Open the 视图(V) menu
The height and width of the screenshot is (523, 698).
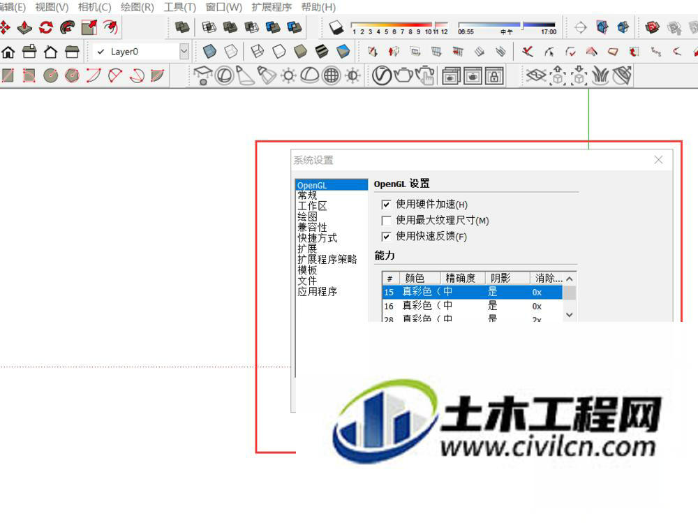(52, 7)
